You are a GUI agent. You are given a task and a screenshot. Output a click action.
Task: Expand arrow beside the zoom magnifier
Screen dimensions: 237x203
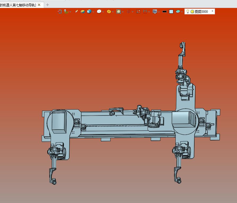pos(123,12)
